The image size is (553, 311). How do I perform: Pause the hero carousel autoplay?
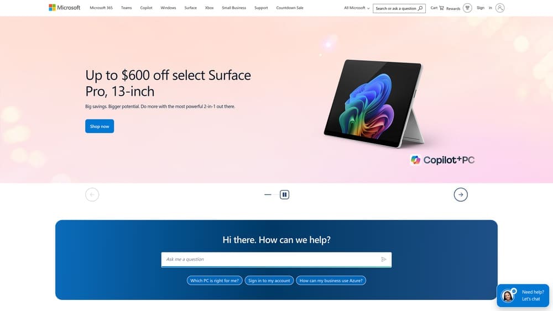[285, 194]
